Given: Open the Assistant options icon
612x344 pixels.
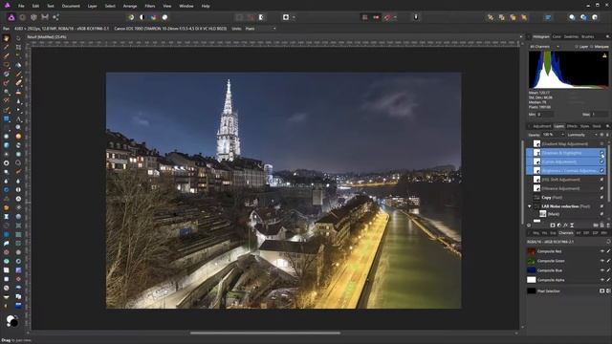Looking at the screenshot, I should (416, 17).
